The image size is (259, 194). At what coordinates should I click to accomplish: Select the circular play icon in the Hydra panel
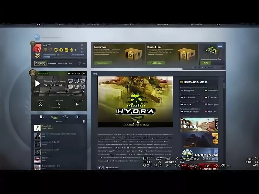[x=41, y=104]
